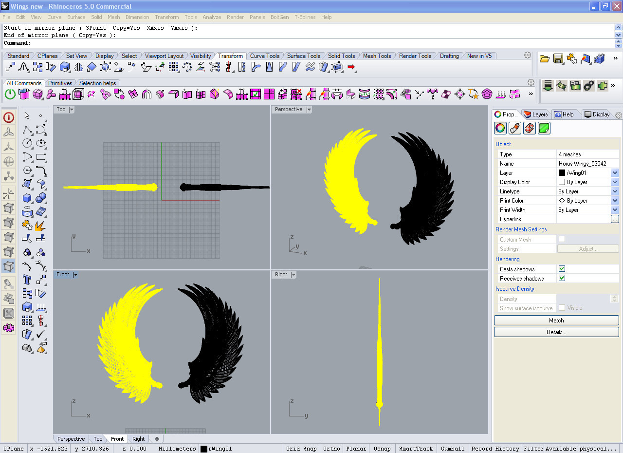Image resolution: width=623 pixels, height=453 pixels.
Task: Pick the arrow pointer select tool
Action: [27, 116]
